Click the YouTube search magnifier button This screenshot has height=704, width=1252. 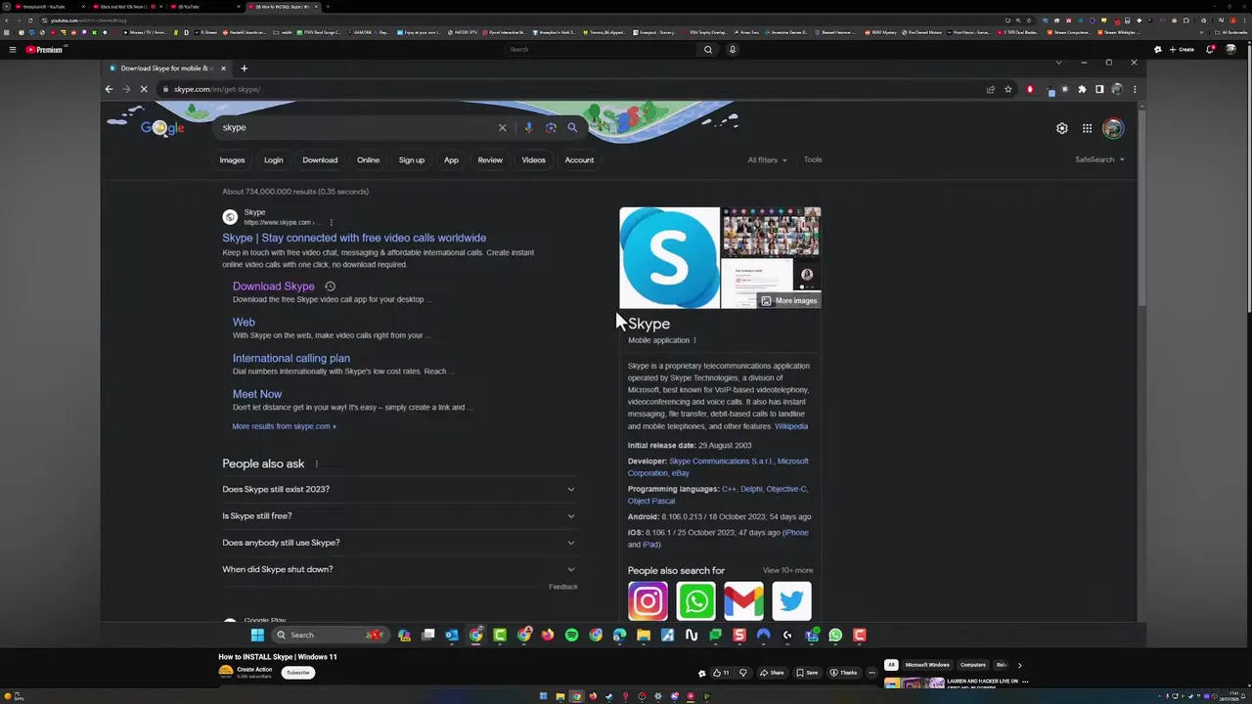708,50
